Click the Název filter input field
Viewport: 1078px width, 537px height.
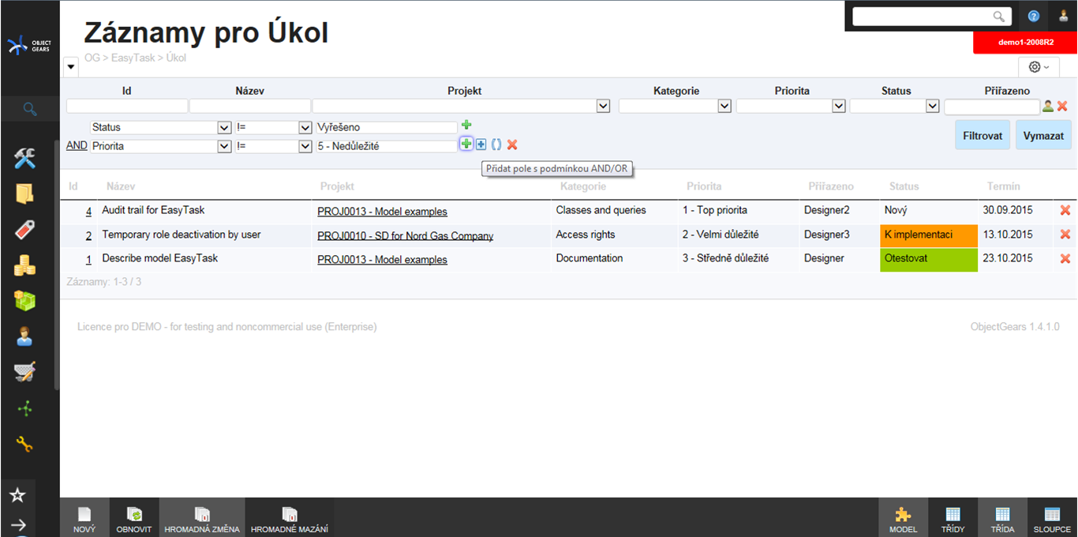click(x=250, y=106)
